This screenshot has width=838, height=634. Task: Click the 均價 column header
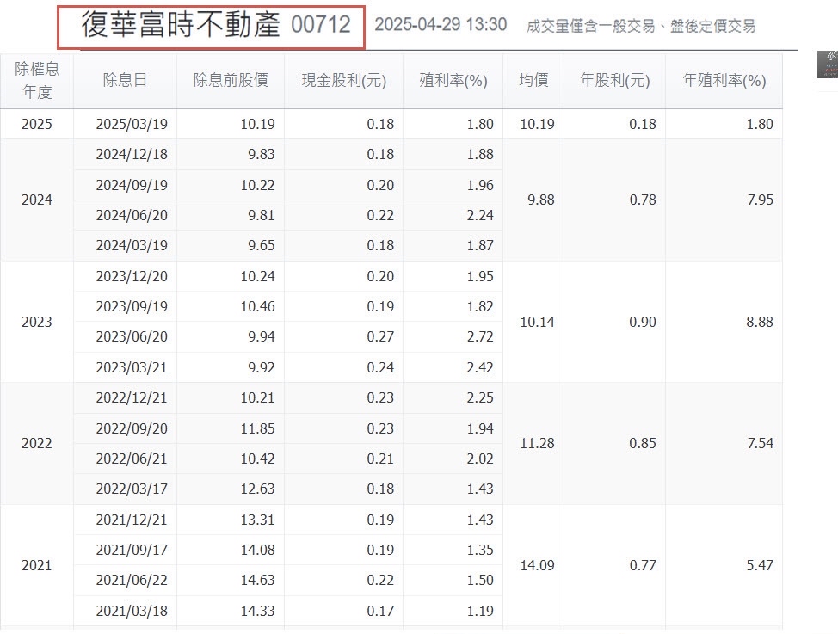pyautogui.click(x=533, y=80)
